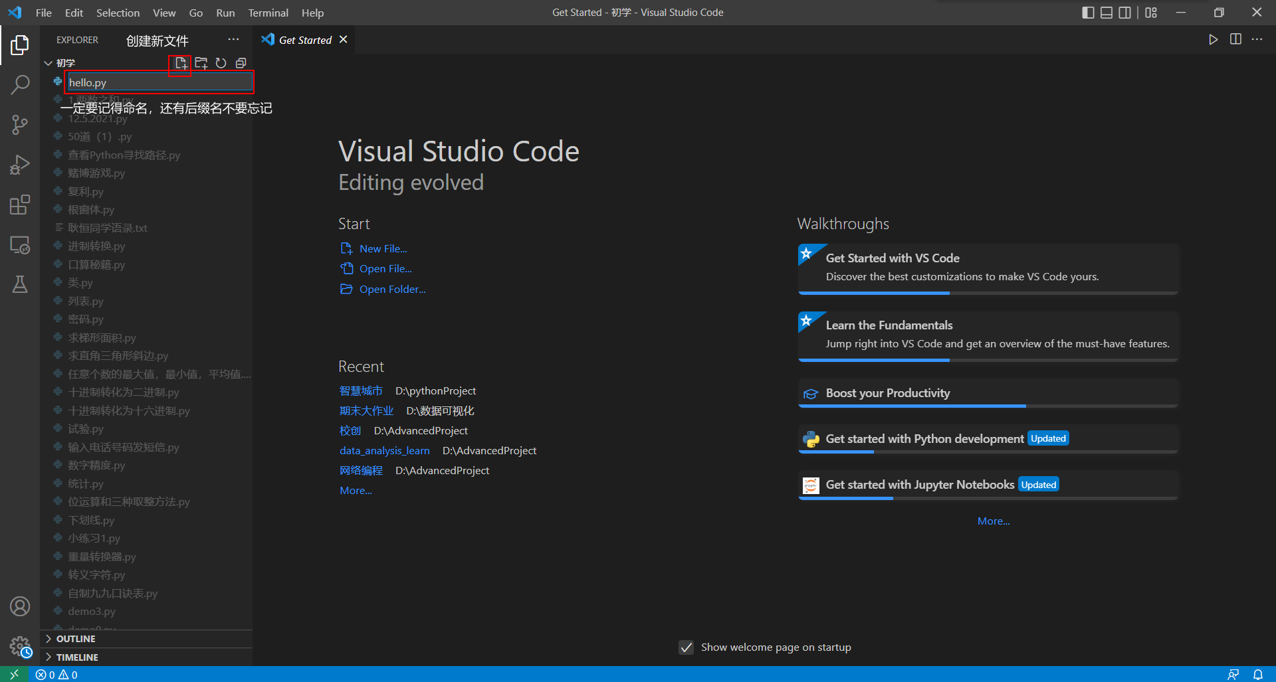1276x682 pixels.
Task: Open the Help menu
Action: (x=312, y=13)
